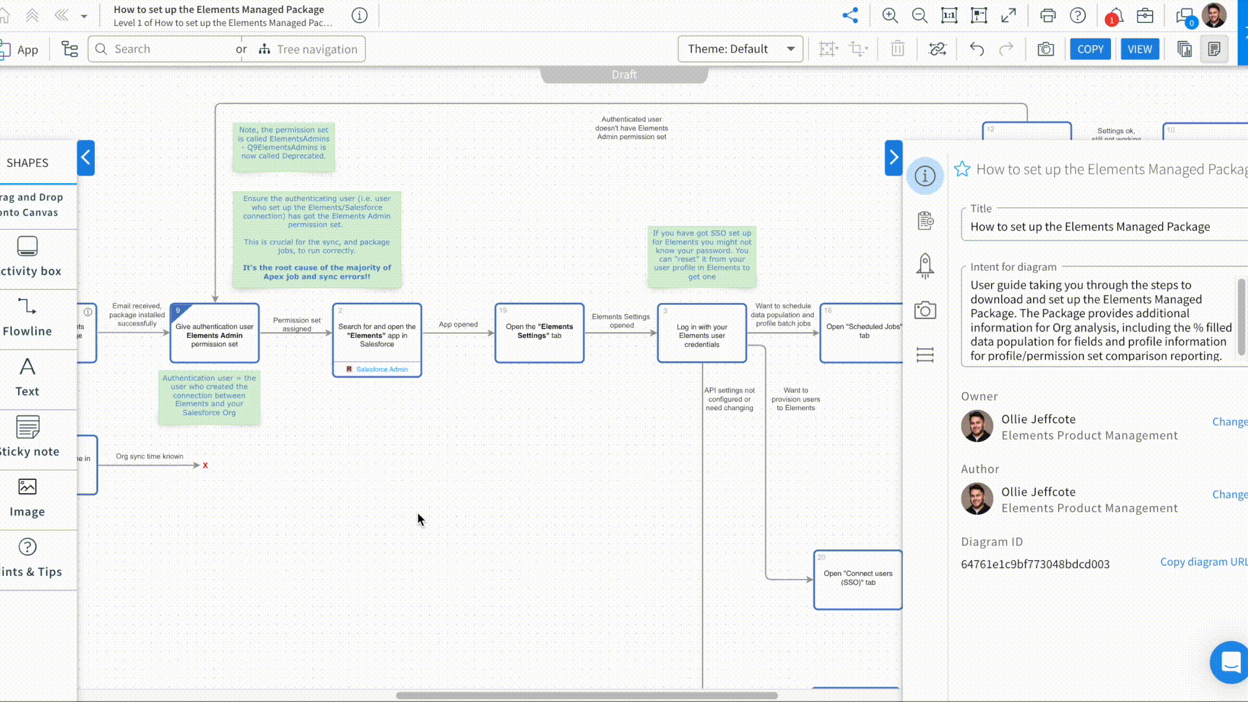Open the navigation history dropdown arrow
The image size is (1248, 702).
click(x=84, y=16)
